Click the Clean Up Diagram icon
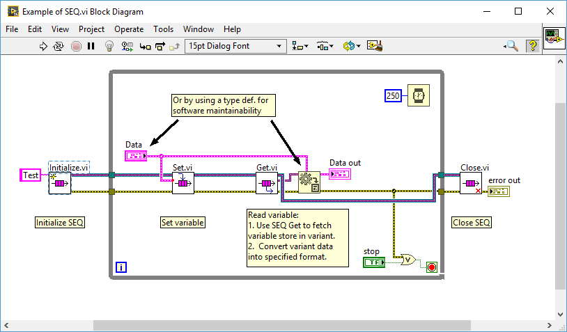This screenshot has width=567, height=332. click(376, 46)
